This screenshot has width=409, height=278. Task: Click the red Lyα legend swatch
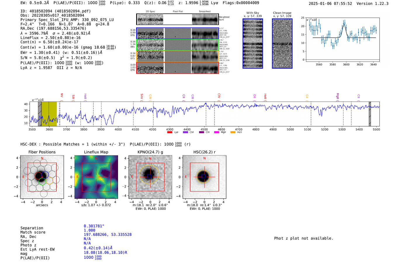[169, 132]
